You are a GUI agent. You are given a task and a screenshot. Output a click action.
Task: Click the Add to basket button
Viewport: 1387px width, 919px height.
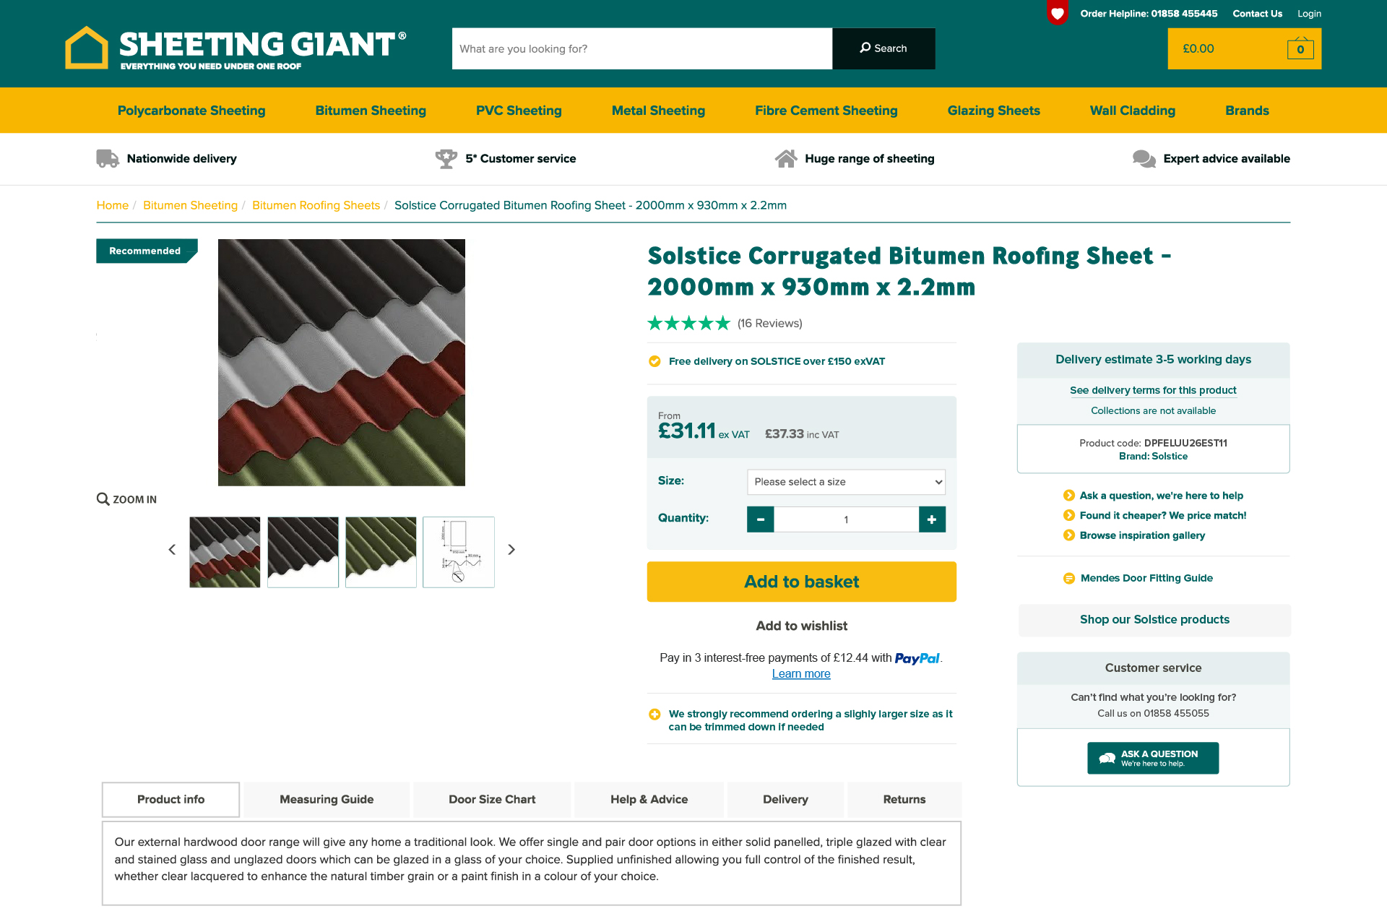coord(801,582)
